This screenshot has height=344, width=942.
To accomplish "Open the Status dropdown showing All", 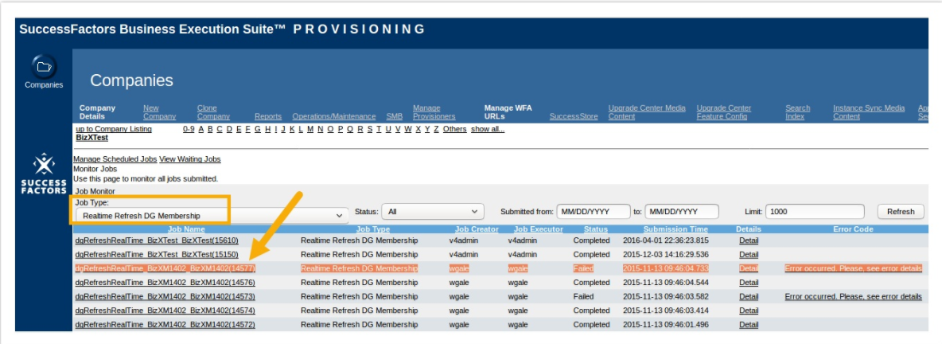I will (433, 212).
